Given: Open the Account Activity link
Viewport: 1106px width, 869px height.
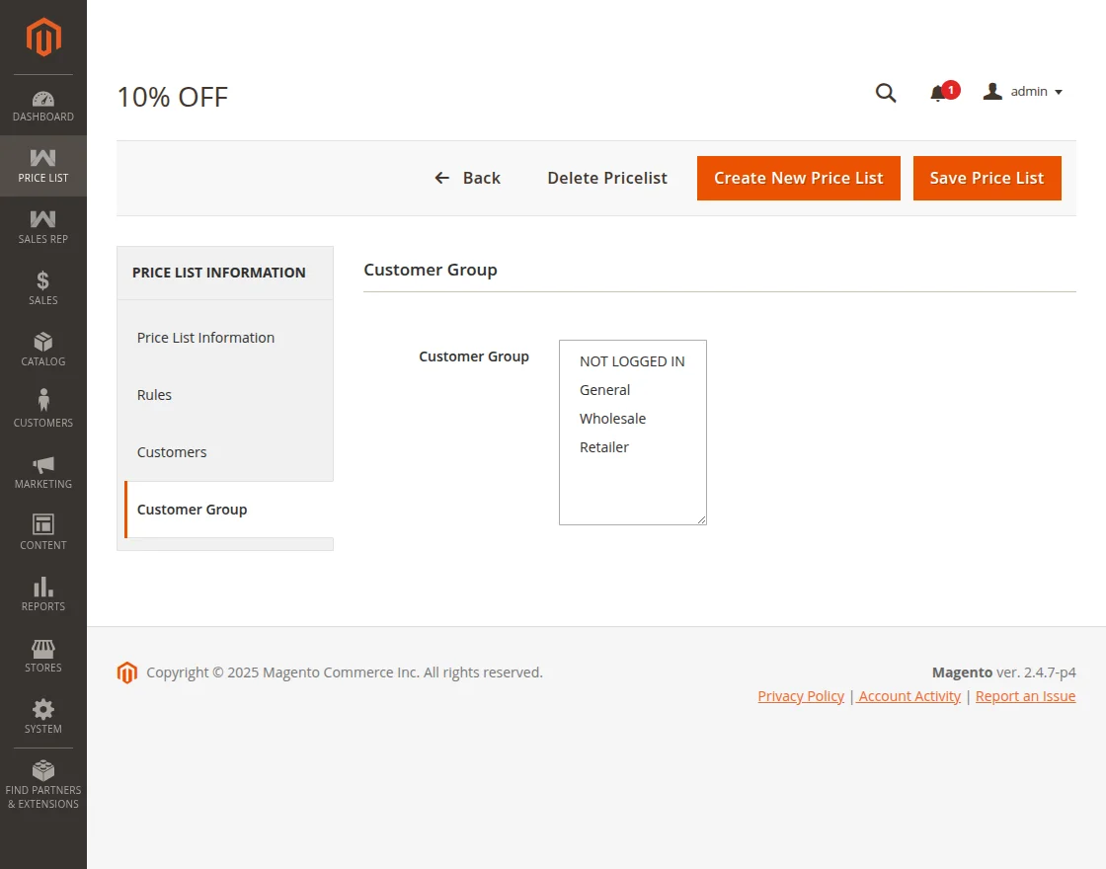Looking at the screenshot, I should [x=908, y=696].
